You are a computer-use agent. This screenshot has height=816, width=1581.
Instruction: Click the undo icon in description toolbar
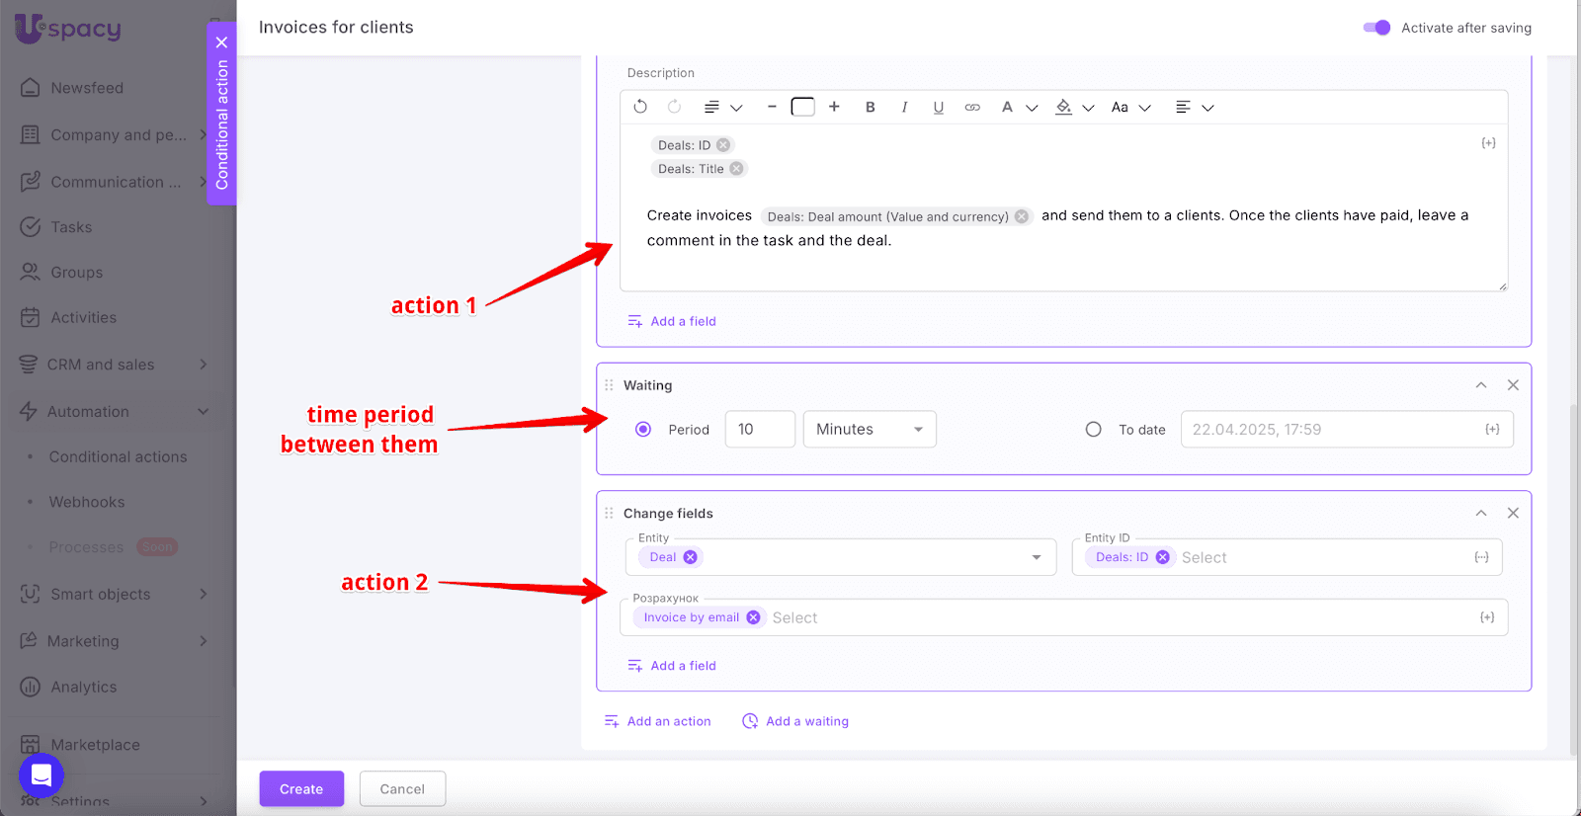coord(640,107)
